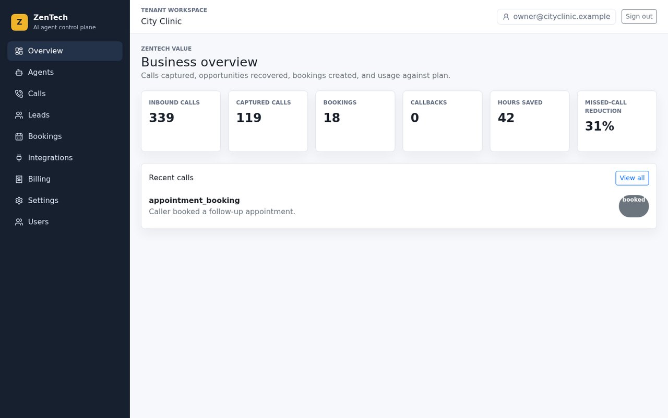Screen dimensions: 668x418
Task: Select the Missed-Call Reduction 31% card
Action: coord(616,121)
